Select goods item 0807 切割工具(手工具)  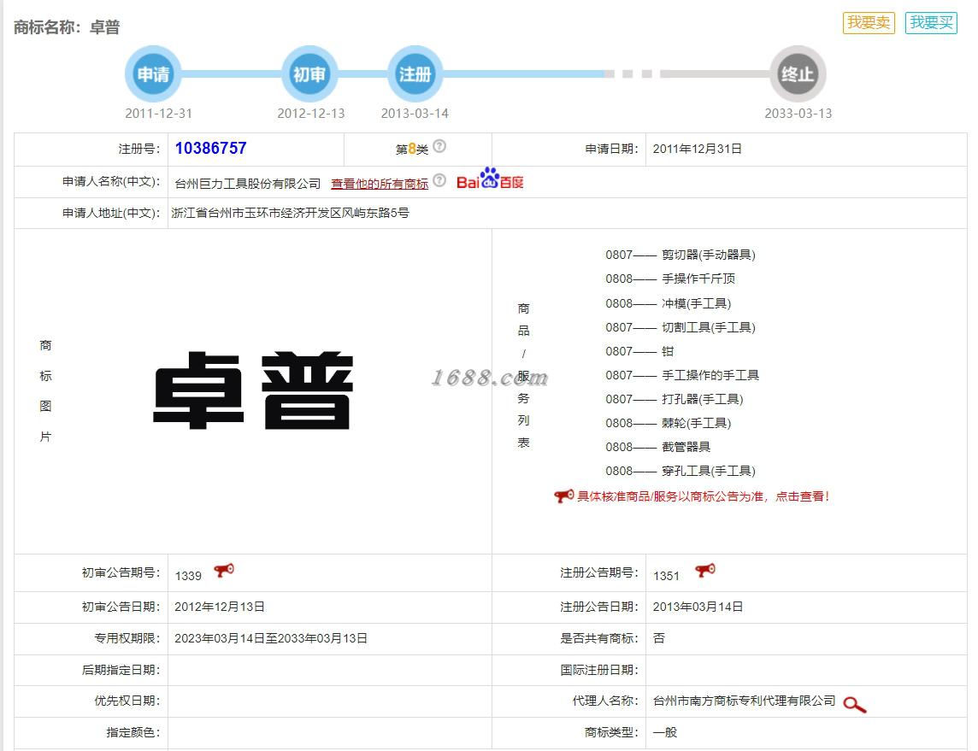click(x=680, y=327)
